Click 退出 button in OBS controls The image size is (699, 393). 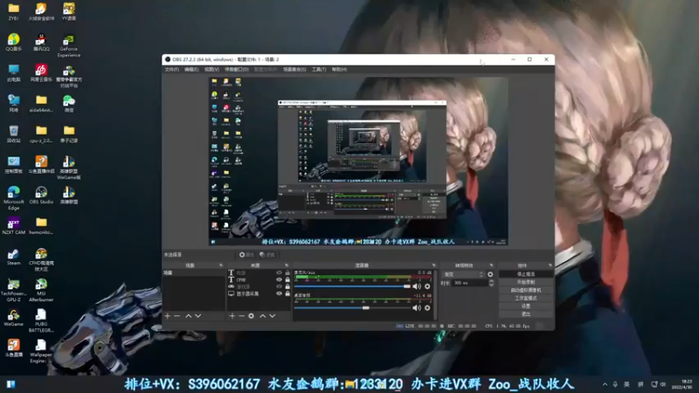526,314
